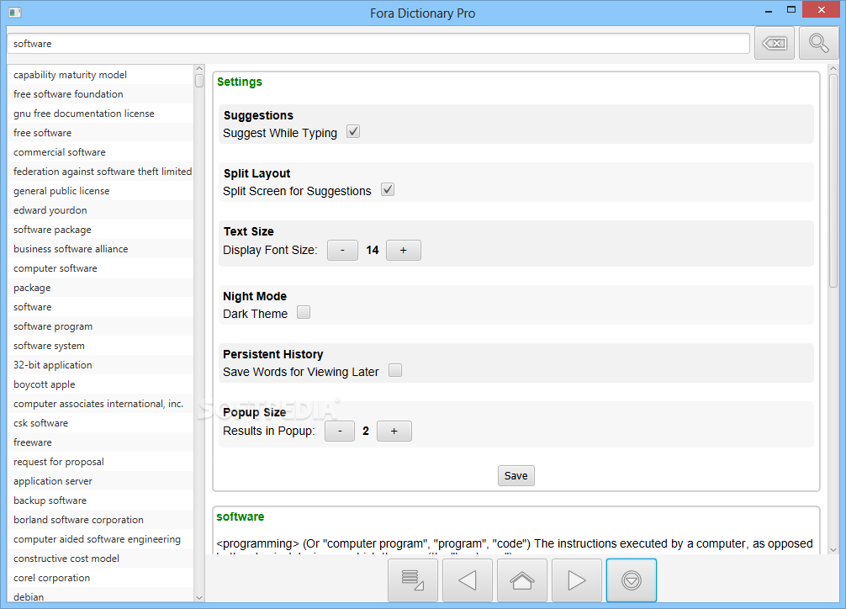Choose 'boycott apple' entry
This screenshot has width=846, height=609.
pyautogui.click(x=100, y=384)
